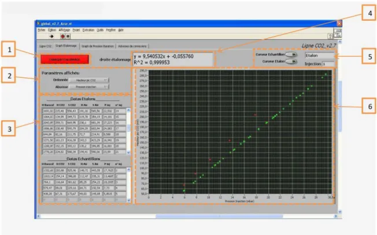Switch to the Ligne CO2 tab

click(46, 46)
